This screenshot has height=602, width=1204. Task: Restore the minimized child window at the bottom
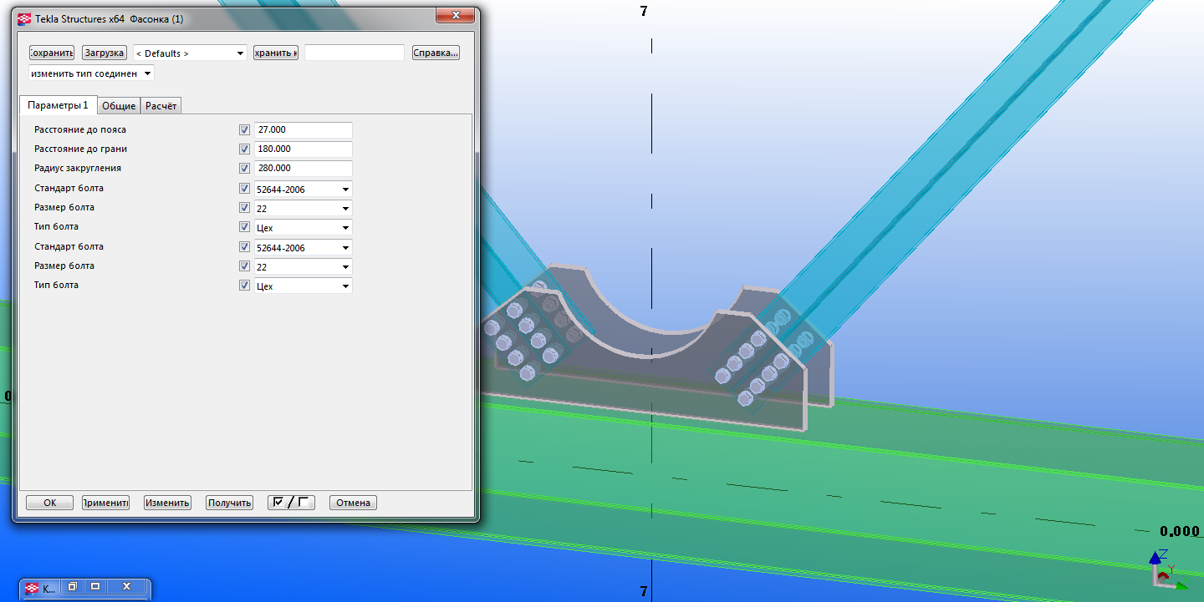(73, 587)
